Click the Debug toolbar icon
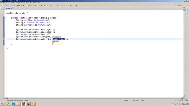The height and width of the screenshot is (106, 189). click(x=14, y=5)
